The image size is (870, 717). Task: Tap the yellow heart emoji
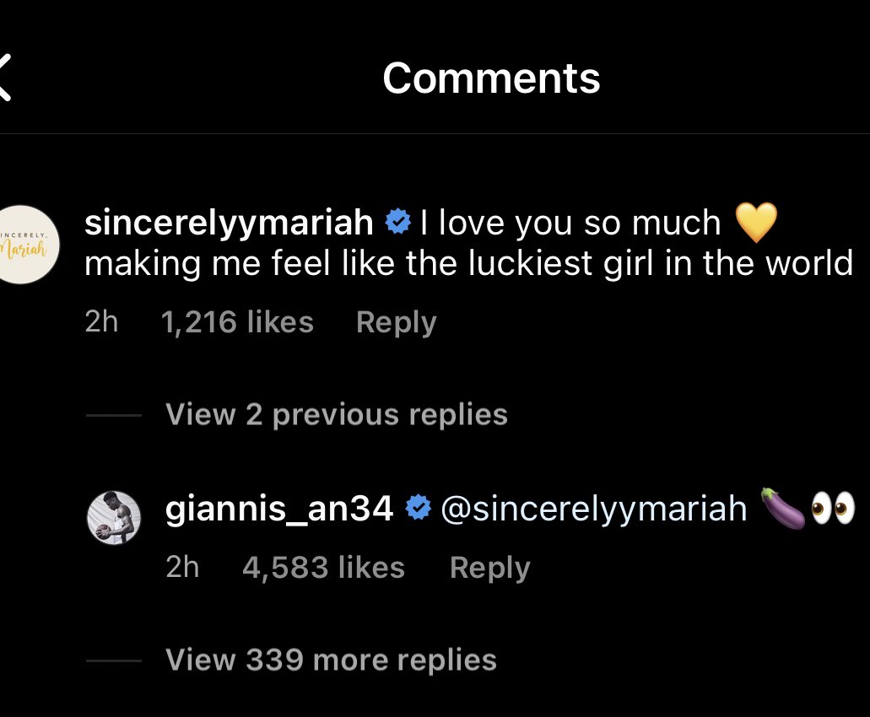755,223
